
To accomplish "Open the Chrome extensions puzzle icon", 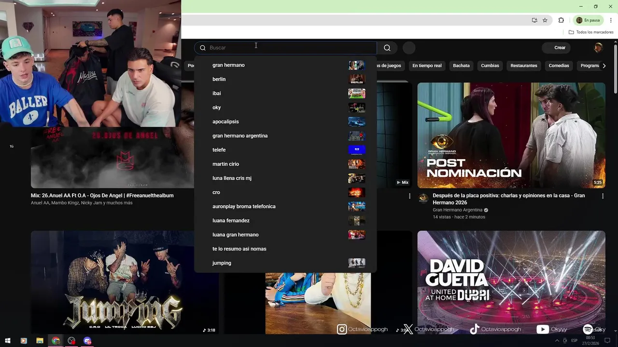I will [x=561, y=20].
